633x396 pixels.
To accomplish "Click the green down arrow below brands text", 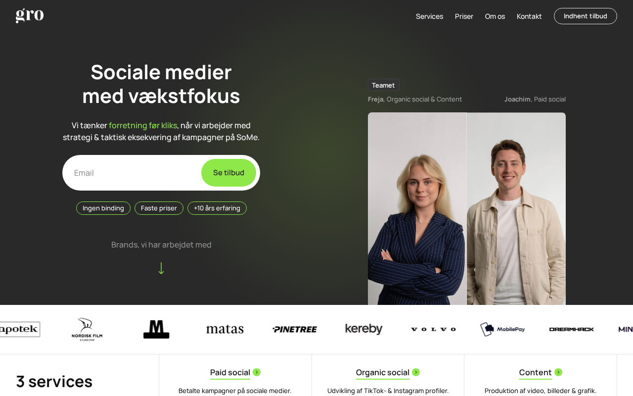I will click(x=161, y=268).
